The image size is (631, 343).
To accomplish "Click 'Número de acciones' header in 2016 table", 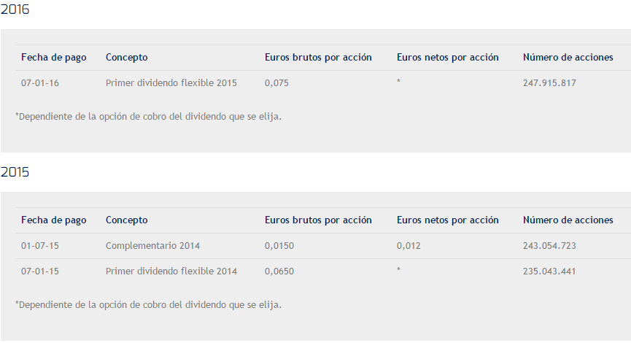I will (x=568, y=58).
